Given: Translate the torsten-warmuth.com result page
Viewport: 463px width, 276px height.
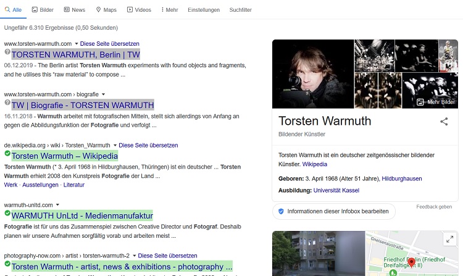Looking at the screenshot, I should 109,44.
